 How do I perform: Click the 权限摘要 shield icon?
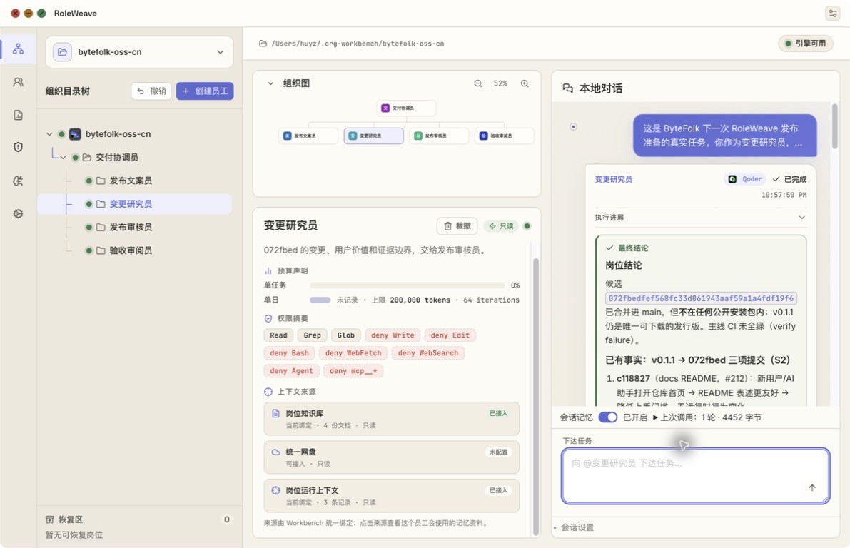tap(268, 318)
